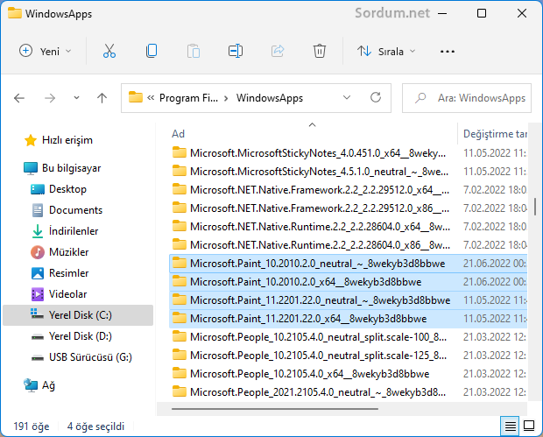
Task: Click the horizontal scrollbar thumb
Action: (x=275, y=409)
